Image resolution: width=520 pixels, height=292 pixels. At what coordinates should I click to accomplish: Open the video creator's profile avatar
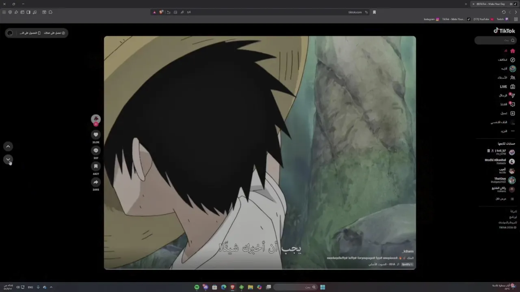[96, 119]
